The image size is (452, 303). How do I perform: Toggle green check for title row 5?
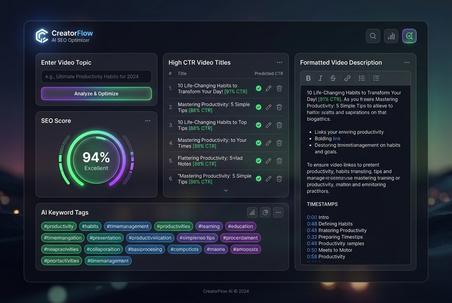[x=259, y=161]
